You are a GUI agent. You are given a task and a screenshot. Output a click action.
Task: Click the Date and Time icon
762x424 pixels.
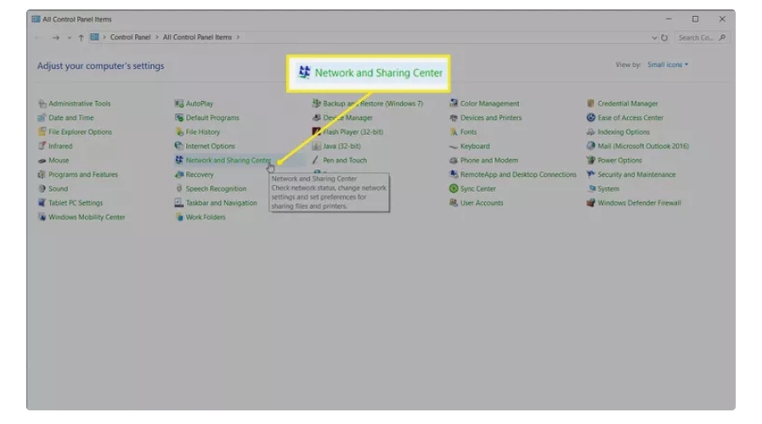point(42,117)
